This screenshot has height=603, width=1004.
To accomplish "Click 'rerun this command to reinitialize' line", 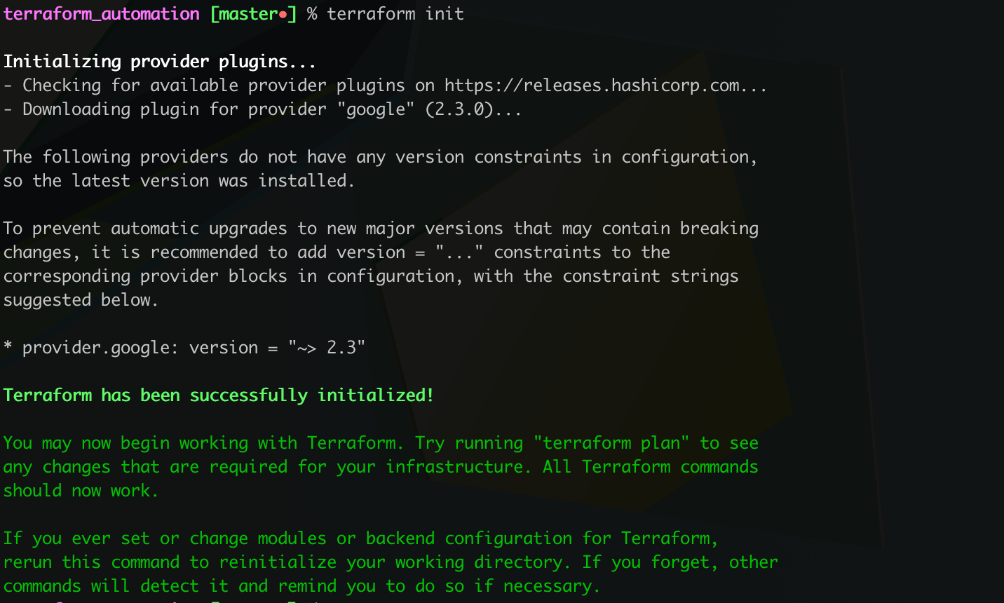I will (x=391, y=562).
